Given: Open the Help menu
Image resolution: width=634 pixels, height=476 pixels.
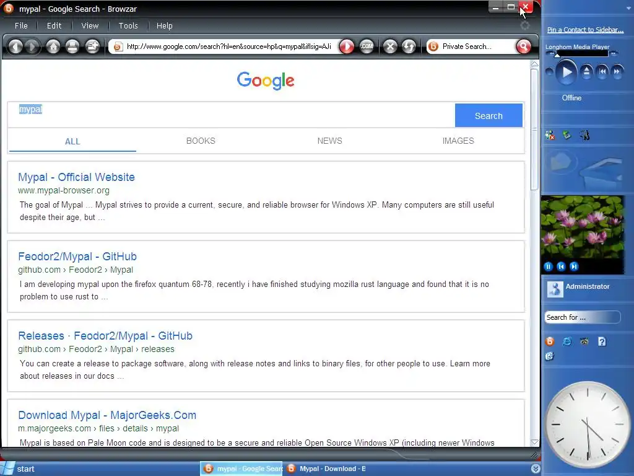Looking at the screenshot, I should (x=164, y=26).
